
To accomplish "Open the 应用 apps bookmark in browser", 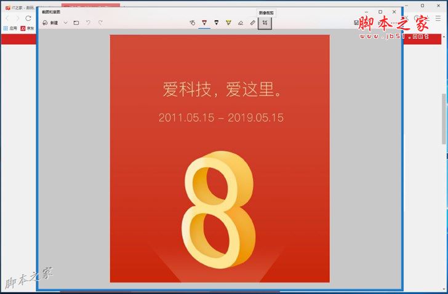I will pos(10,28).
